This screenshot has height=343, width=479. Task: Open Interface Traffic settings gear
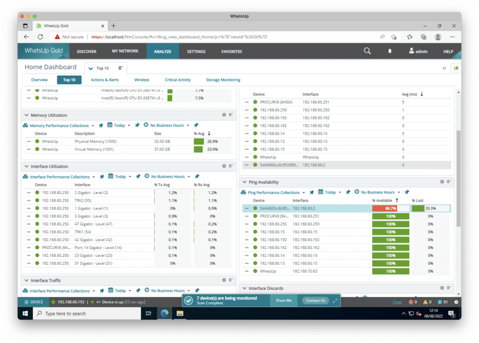point(224,280)
